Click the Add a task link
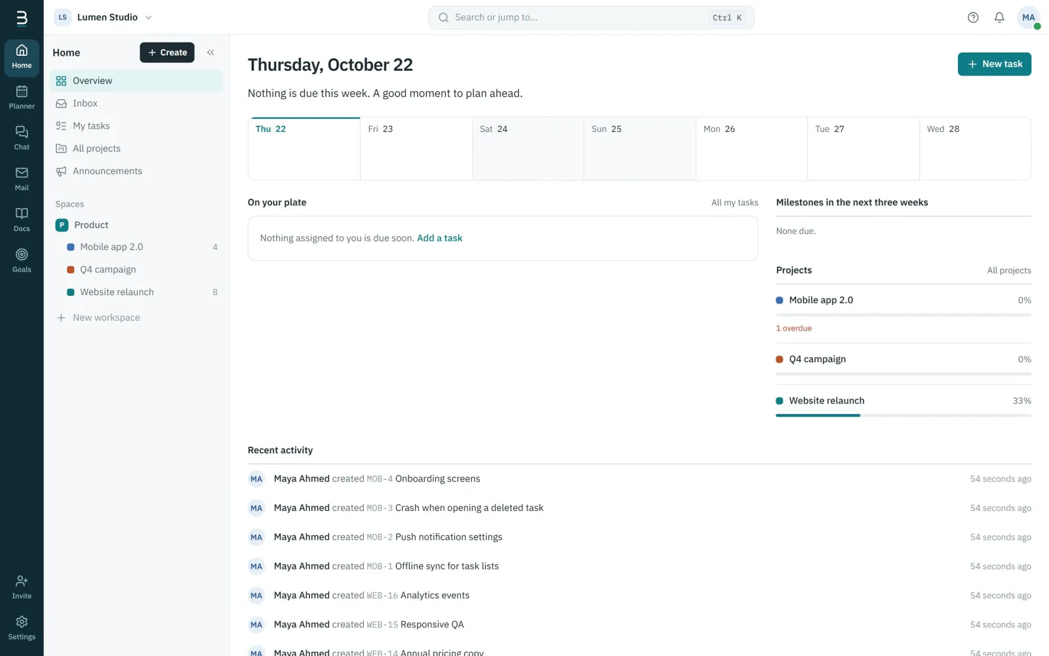Screen dimensions: 1049x656 coord(439,238)
